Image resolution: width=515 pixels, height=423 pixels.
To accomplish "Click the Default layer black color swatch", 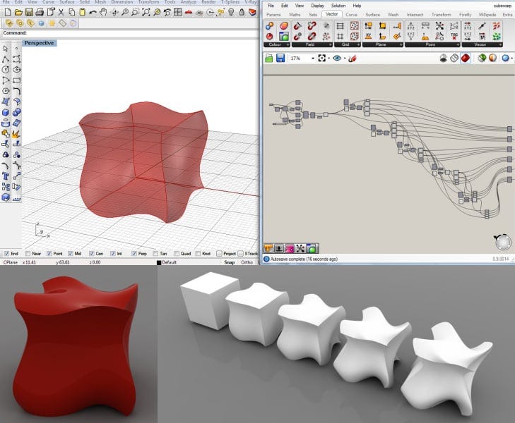I will point(159,262).
